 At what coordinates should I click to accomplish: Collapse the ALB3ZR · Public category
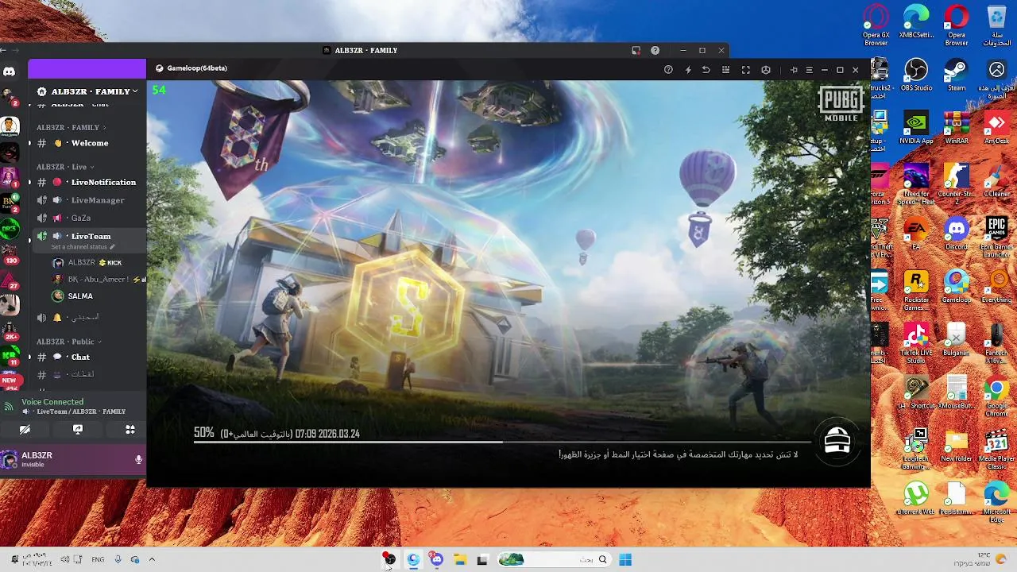click(x=69, y=342)
